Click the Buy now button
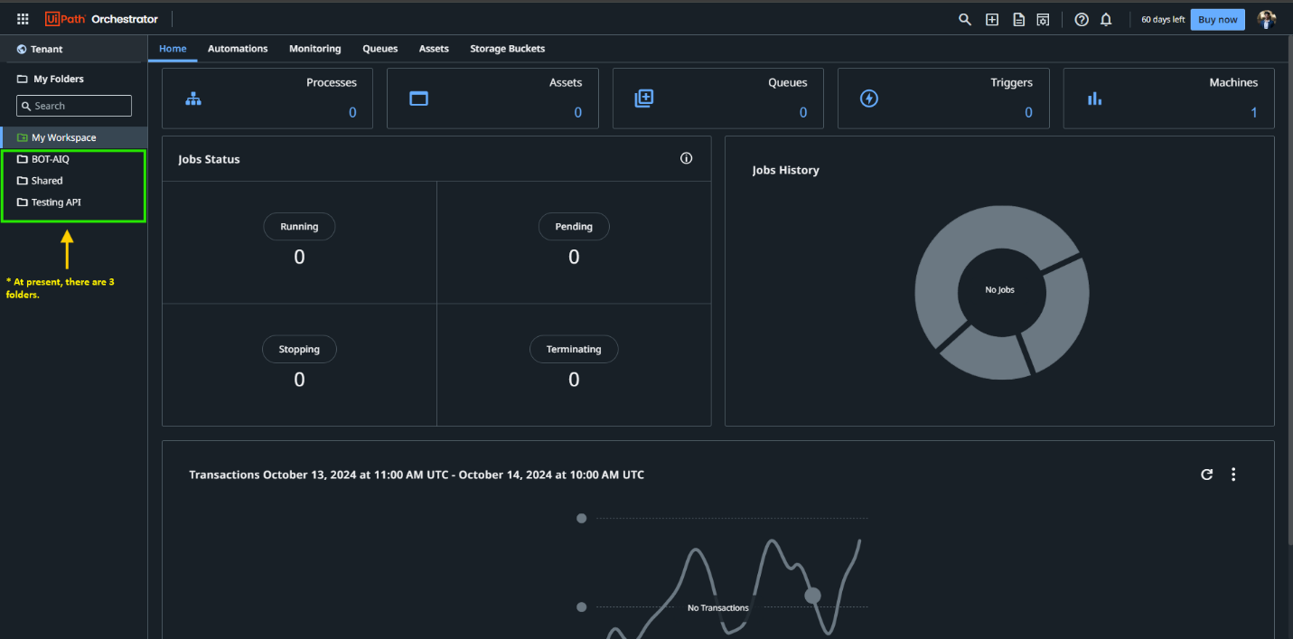Image resolution: width=1293 pixels, height=639 pixels. [1217, 20]
